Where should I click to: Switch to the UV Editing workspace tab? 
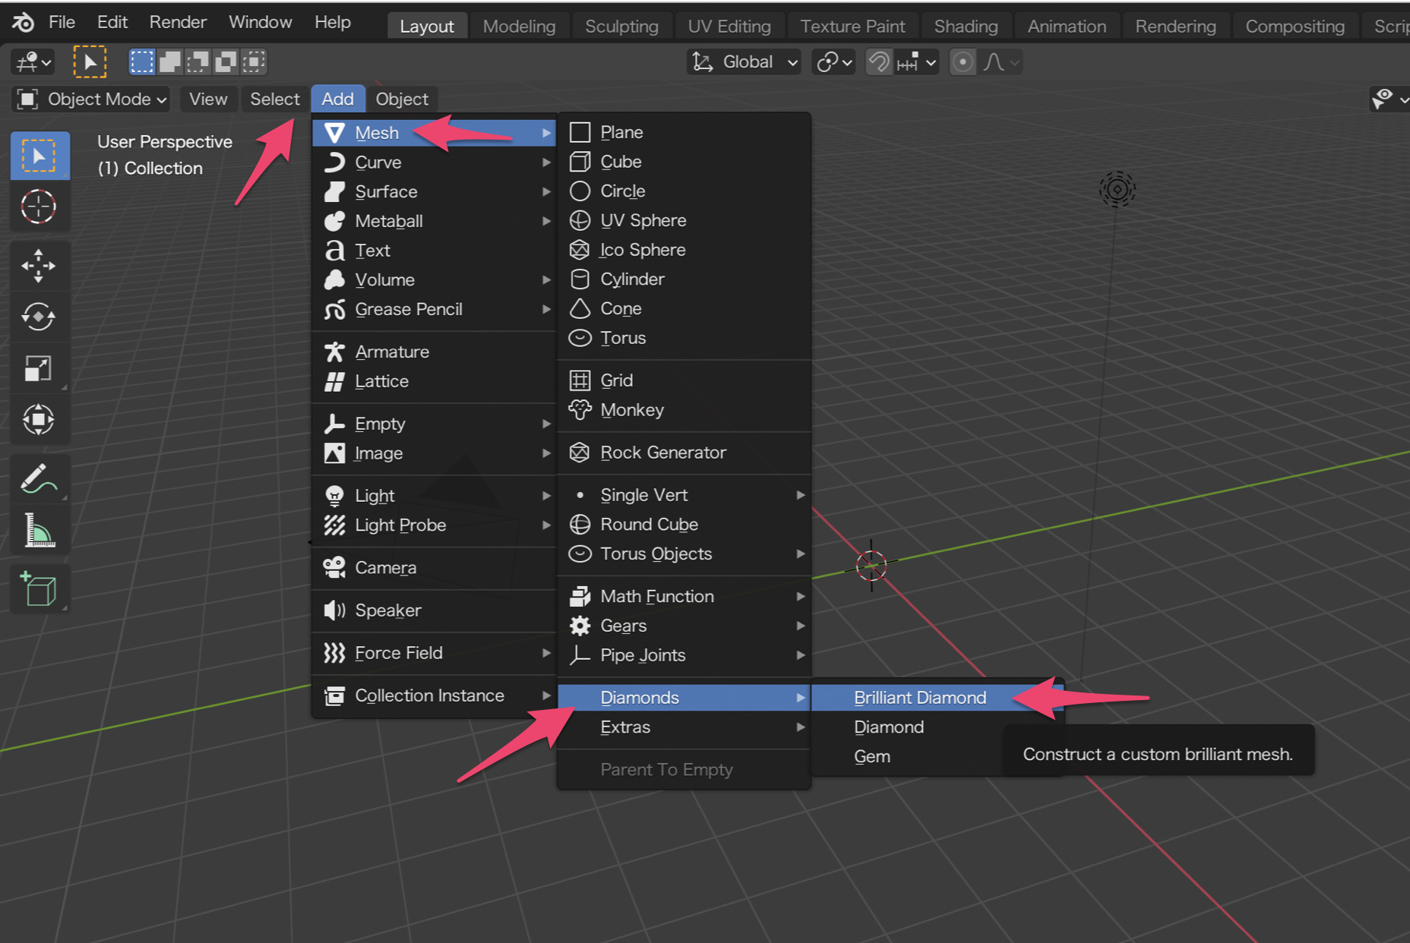point(729,26)
